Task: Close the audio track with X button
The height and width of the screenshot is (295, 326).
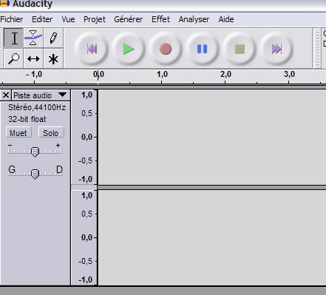Action: pos(6,95)
